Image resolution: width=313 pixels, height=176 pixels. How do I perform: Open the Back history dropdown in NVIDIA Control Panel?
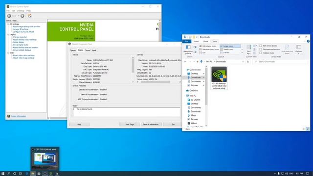coord(19,16)
